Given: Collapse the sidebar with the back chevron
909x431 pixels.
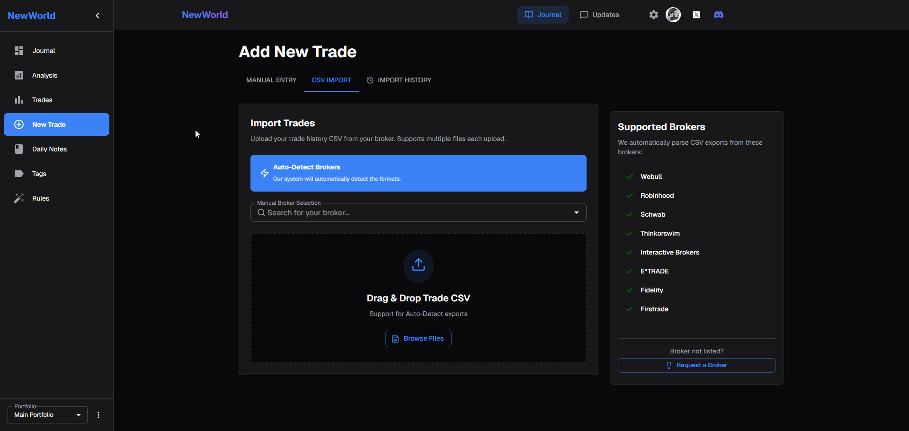Looking at the screenshot, I should click(97, 15).
